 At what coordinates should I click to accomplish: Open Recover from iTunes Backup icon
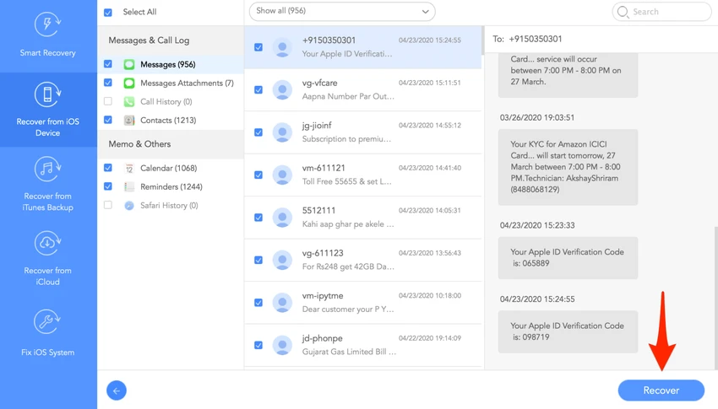47,170
